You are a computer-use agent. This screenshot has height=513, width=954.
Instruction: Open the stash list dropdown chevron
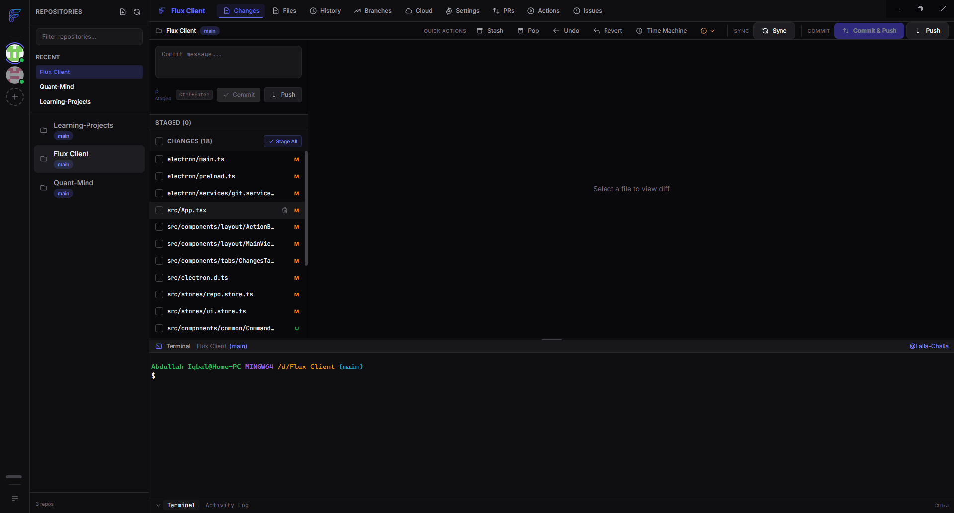point(712,30)
